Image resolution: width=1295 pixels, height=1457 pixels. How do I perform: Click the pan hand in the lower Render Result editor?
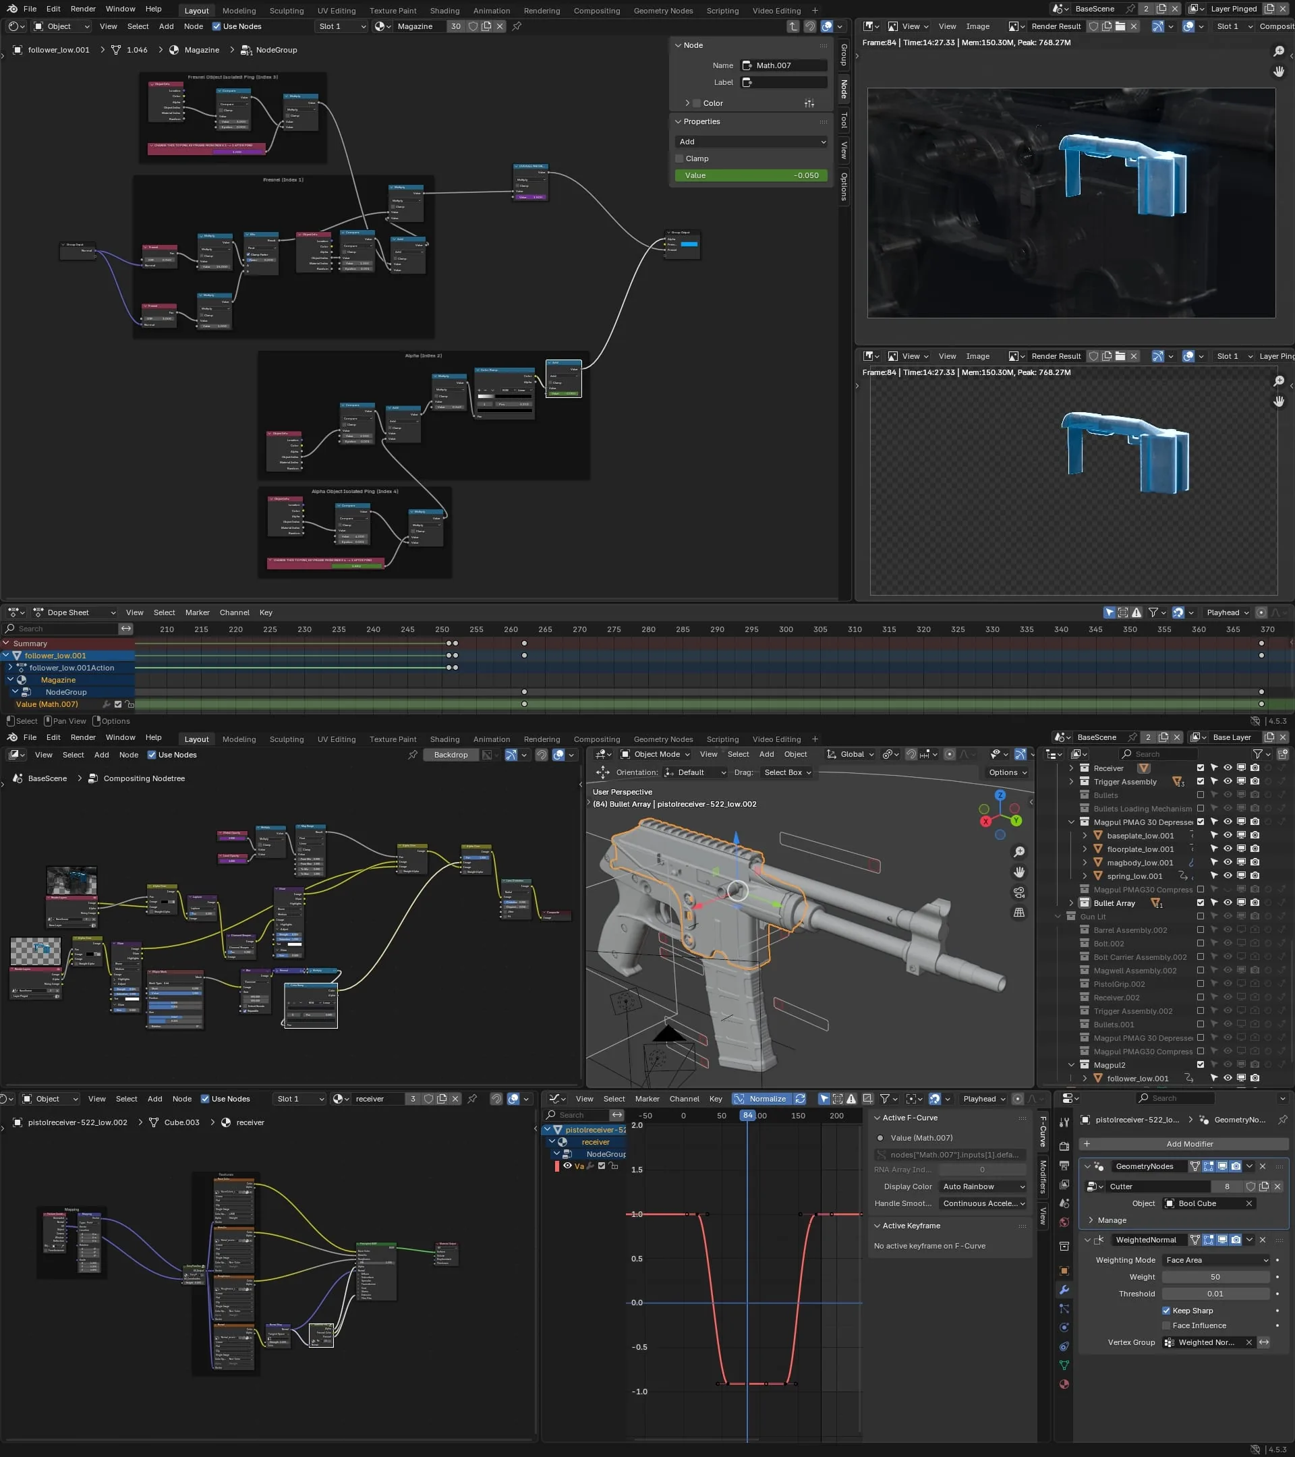pyautogui.click(x=1279, y=401)
